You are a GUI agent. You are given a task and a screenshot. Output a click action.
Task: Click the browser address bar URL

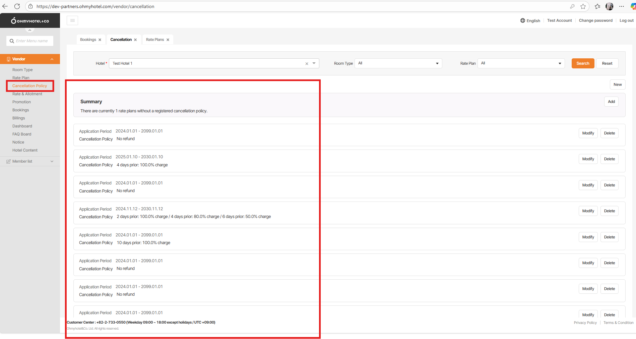tap(96, 6)
